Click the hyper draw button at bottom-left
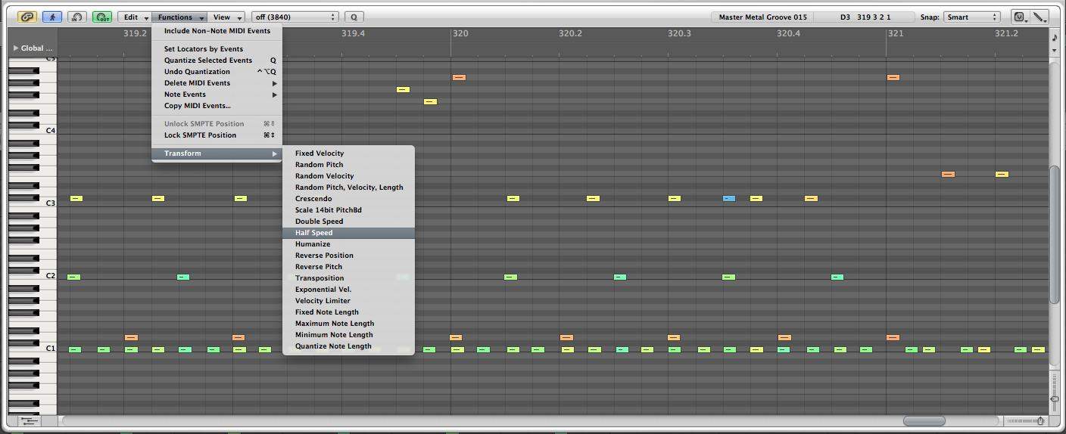1066x434 pixels. [29, 421]
